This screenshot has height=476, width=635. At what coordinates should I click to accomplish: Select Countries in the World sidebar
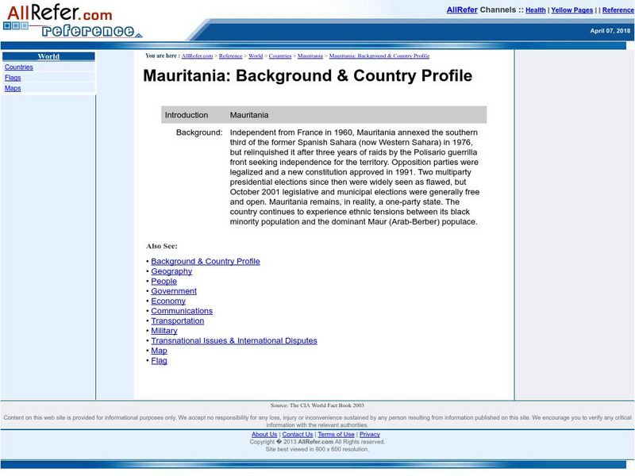[x=20, y=67]
